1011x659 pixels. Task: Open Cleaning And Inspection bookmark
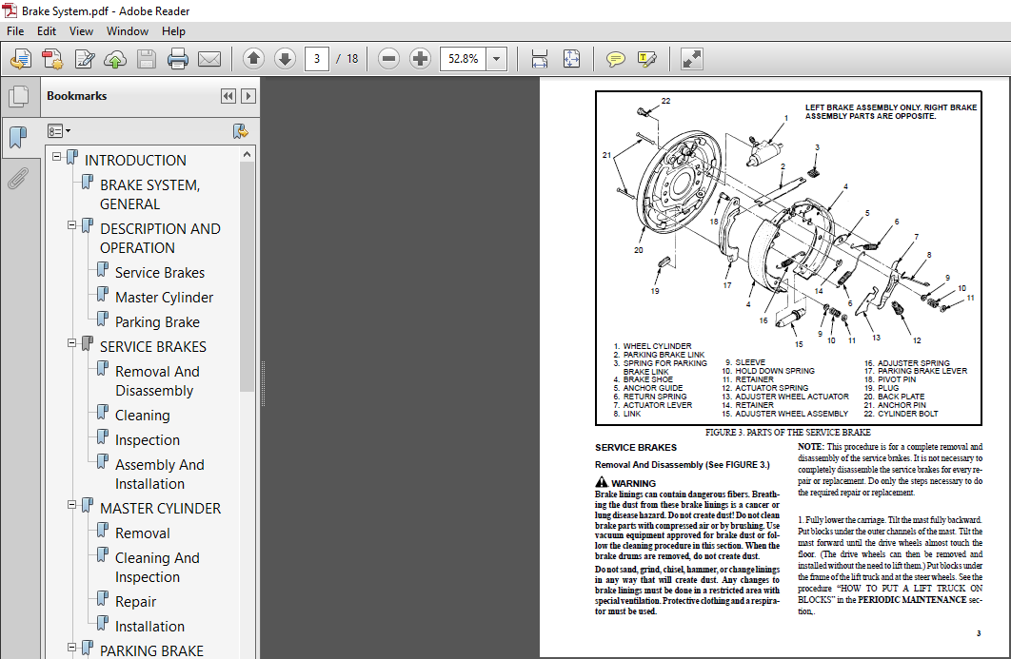point(157,568)
